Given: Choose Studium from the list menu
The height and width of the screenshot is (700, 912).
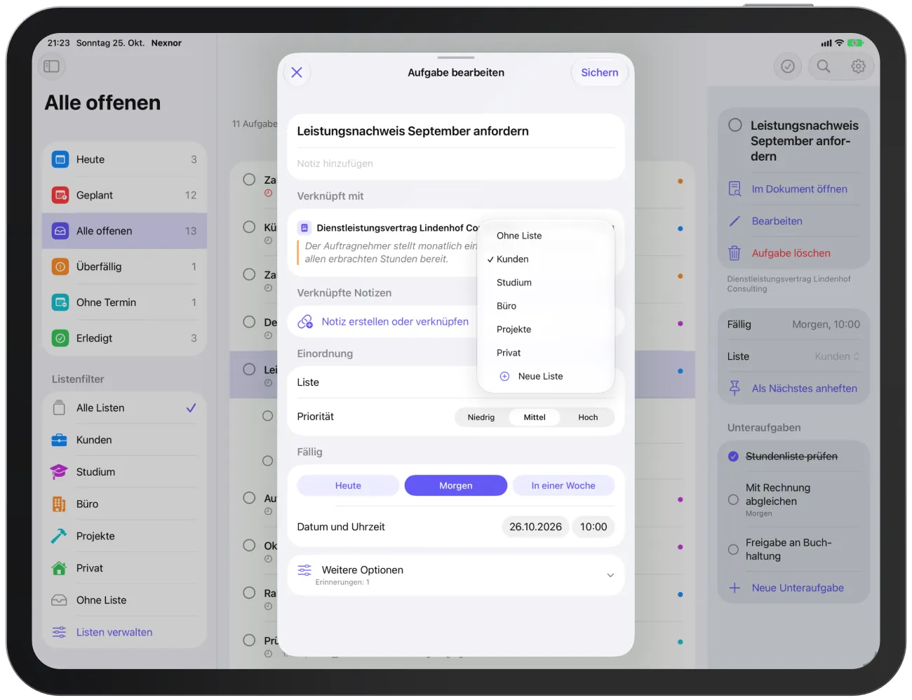Looking at the screenshot, I should (x=546, y=283).
